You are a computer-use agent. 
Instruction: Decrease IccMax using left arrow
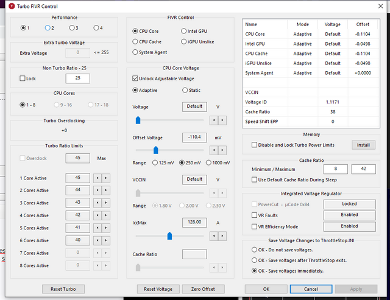[x=213, y=236]
